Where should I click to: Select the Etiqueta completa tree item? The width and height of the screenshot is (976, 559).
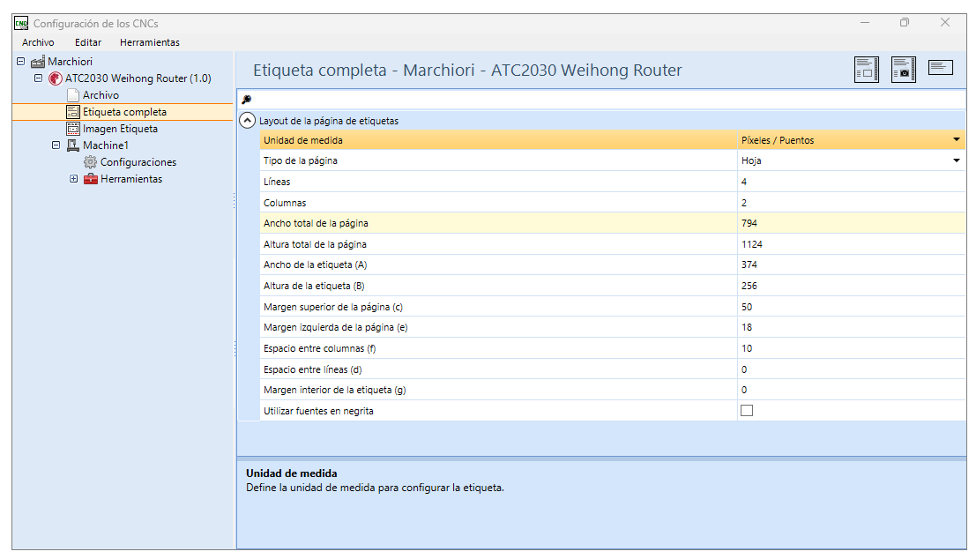[123, 112]
